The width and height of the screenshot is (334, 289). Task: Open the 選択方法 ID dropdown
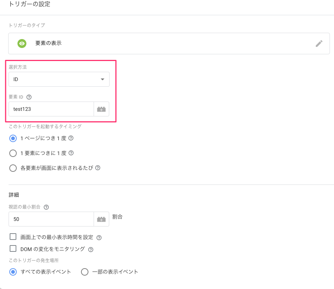coord(59,79)
